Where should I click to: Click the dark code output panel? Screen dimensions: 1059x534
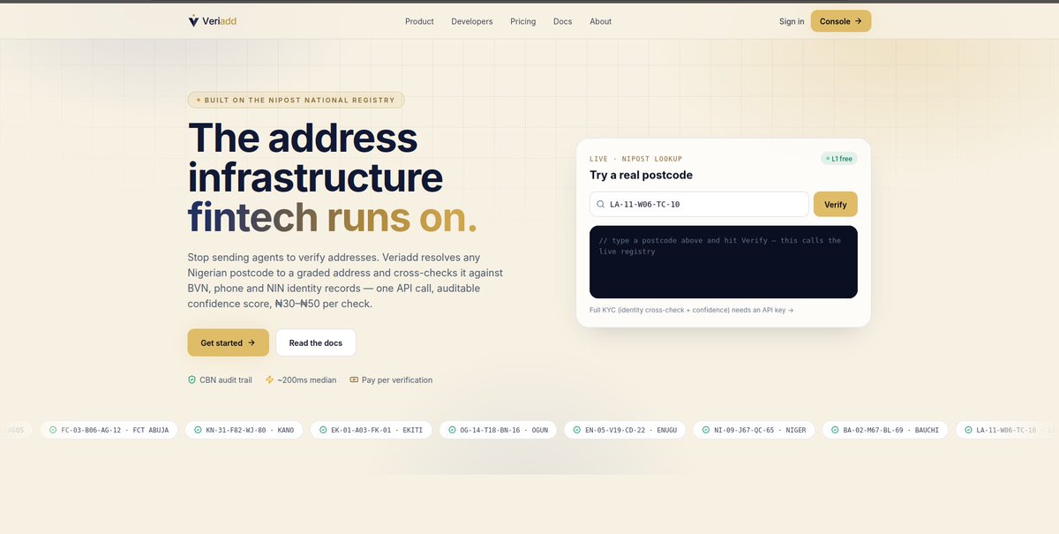click(x=724, y=262)
